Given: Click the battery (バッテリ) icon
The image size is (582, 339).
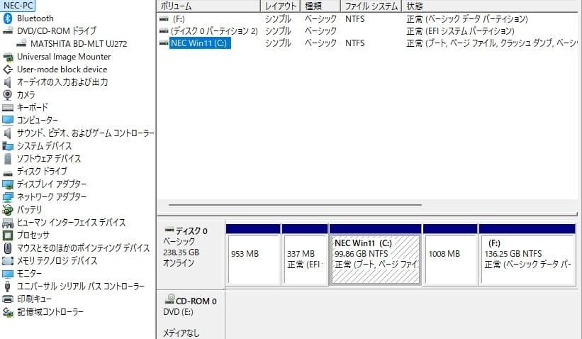Looking at the screenshot, I should [x=8, y=210].
